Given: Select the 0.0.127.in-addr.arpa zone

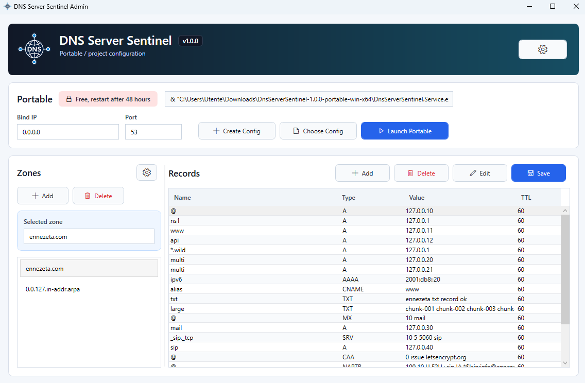Looking at the screenshot, I should (x=89, y=289).
